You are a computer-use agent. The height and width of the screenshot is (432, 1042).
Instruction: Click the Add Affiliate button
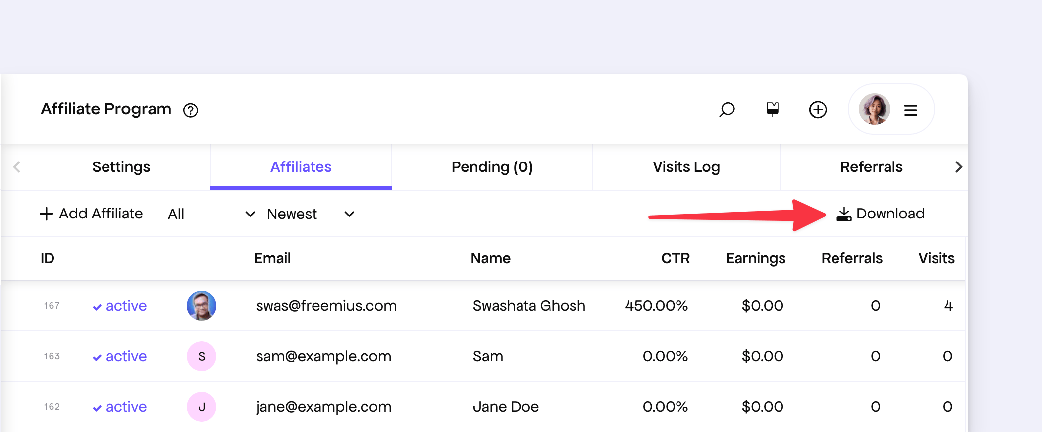point(91,214)
